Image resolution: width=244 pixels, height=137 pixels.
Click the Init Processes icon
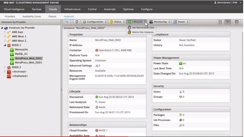point(181,120)
